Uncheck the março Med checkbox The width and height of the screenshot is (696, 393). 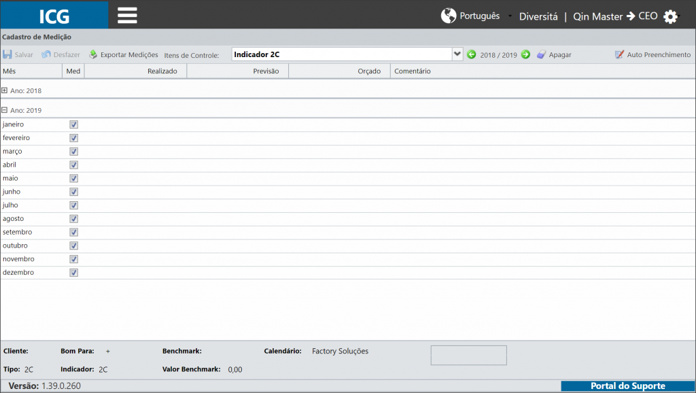pos(73,152)
